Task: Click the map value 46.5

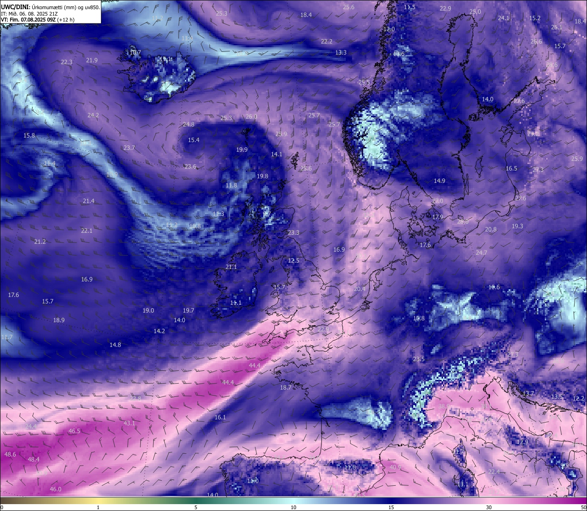Action: [x=74, y=431]
